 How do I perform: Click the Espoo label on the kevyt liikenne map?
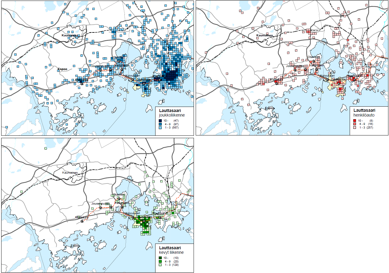coord(75,245)
